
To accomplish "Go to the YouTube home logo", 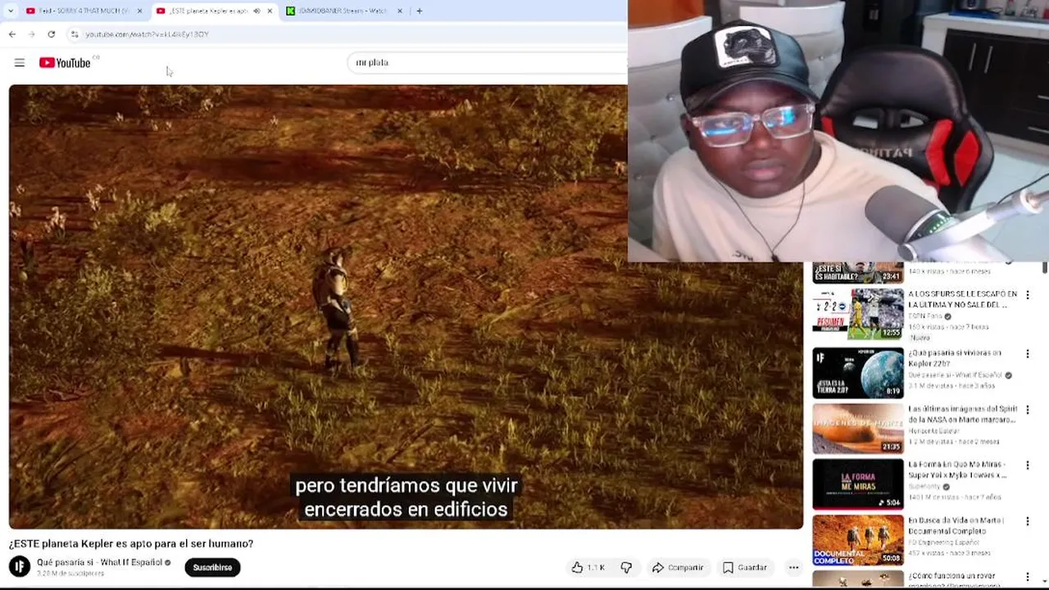I will tap(65, 62).
